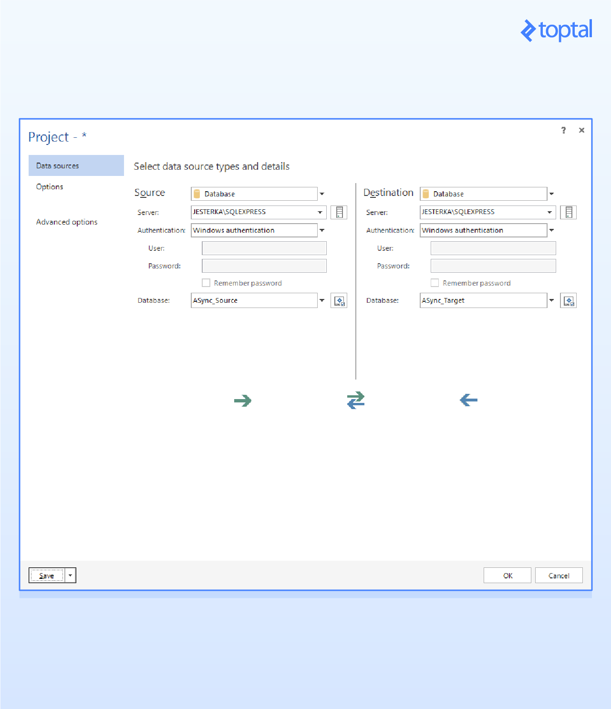Viewport: 611px width, 709px height.
Task: Open the Save button dropdown arrow
Action: pos(70,575)
